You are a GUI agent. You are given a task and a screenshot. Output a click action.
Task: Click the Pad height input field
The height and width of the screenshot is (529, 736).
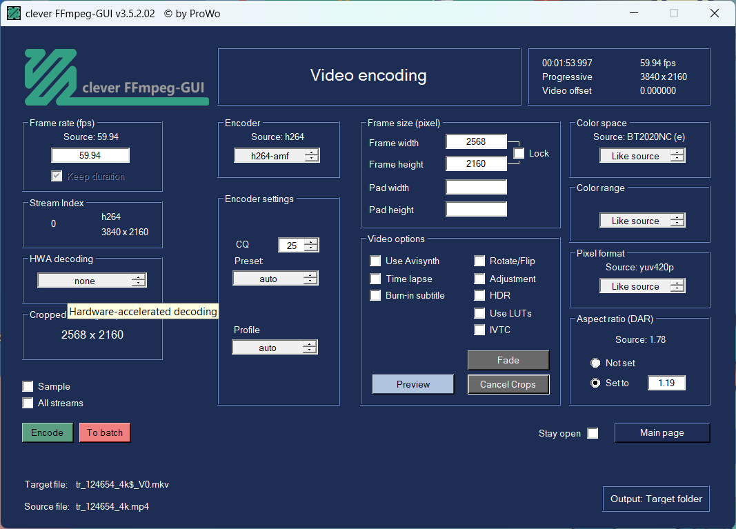click(476, 209)
